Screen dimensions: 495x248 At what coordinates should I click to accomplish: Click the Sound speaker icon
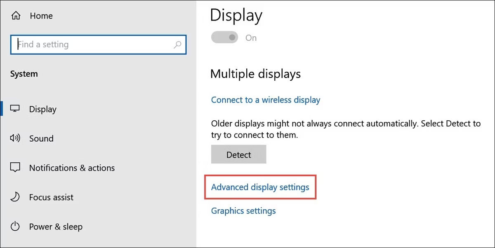(x=15, y=138)
